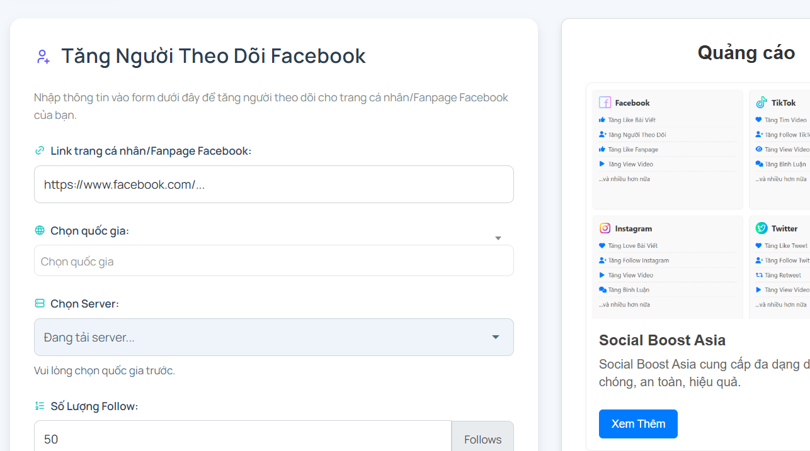The width and height of the screenshot is (810, 451).
Task: Click the globe icon beside Chọn quốc gia
Action: (x=40, y=231)
